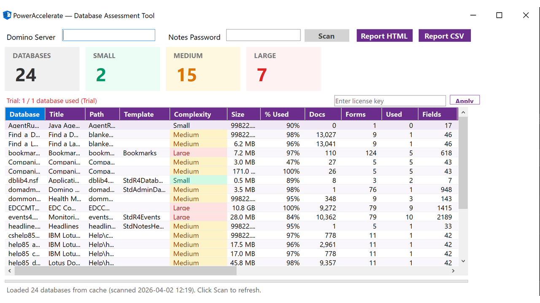Select the MEDIUM summary card
The image size is (540, 303).
pos(203,69)
